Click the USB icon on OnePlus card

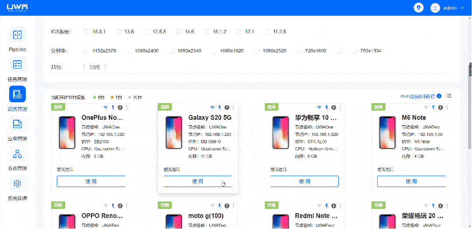(x=113, y=107)
